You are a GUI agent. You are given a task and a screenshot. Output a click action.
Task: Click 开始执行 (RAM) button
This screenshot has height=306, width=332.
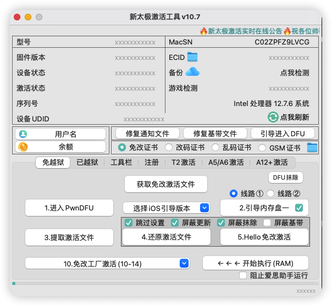pyautogui.click(x=256, y=263)
